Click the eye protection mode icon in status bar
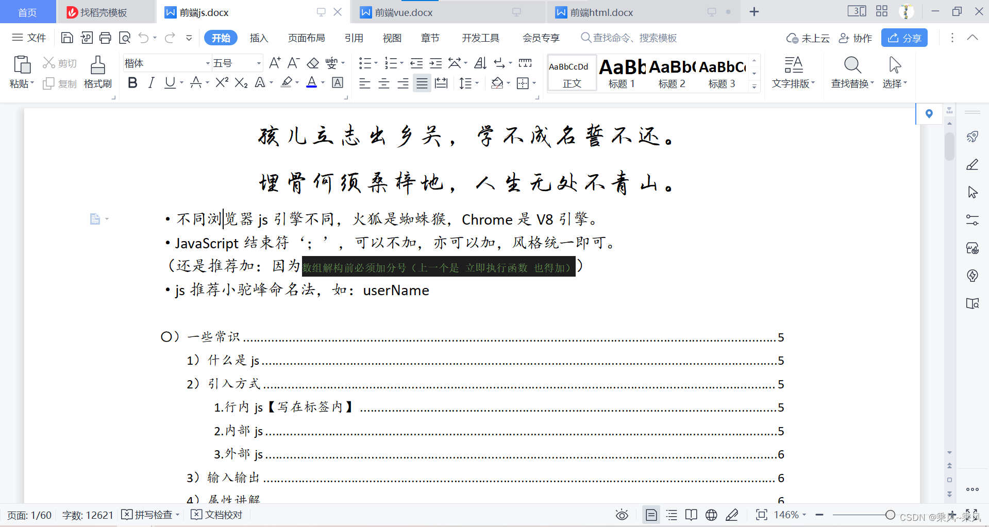This screenshot has height=527, width=989. coord(622,515)
